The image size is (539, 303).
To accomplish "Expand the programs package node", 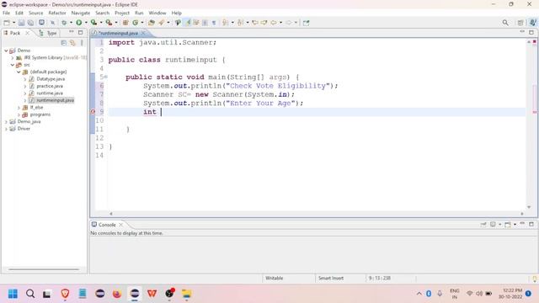I will pyautogui.click(x=19, y=114).
